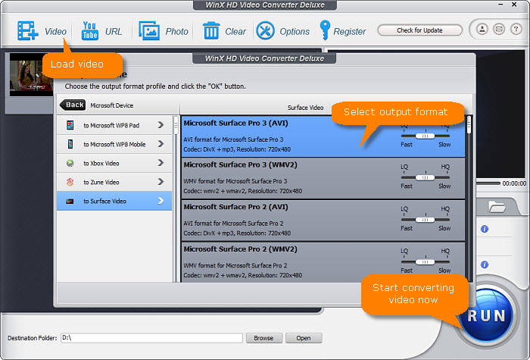Click the Register key icon
This screenshot has height=360, width=530.
click(x=326, y=31)
